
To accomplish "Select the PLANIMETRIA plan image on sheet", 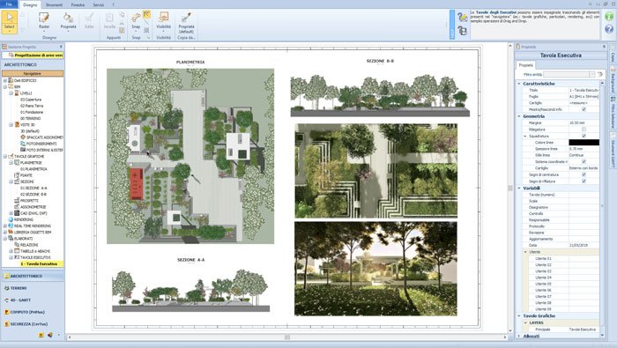I will [x=190, y=156].
